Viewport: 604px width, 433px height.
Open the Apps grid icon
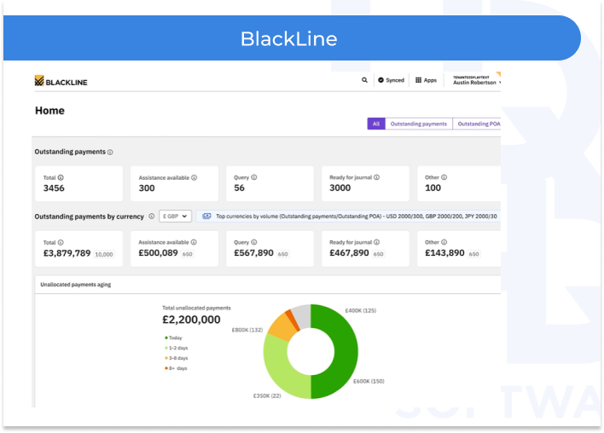[418, 80]
